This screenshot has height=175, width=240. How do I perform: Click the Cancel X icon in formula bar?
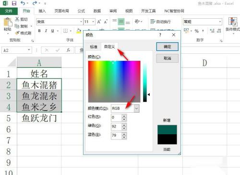coord(47,50)
